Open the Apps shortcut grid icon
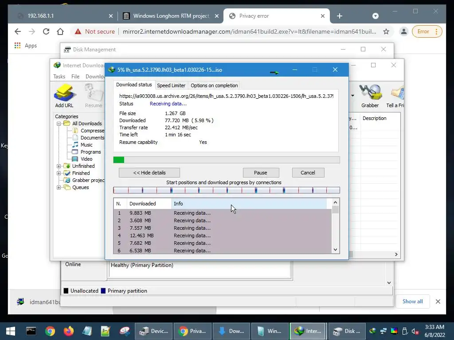The height and width of the screenshot is (340, 454). [17, 46]
